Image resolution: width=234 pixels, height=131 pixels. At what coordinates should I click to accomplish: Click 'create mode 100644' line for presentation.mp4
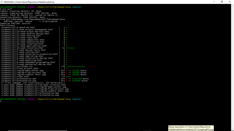pyautogui.click(x=30, y=93)
